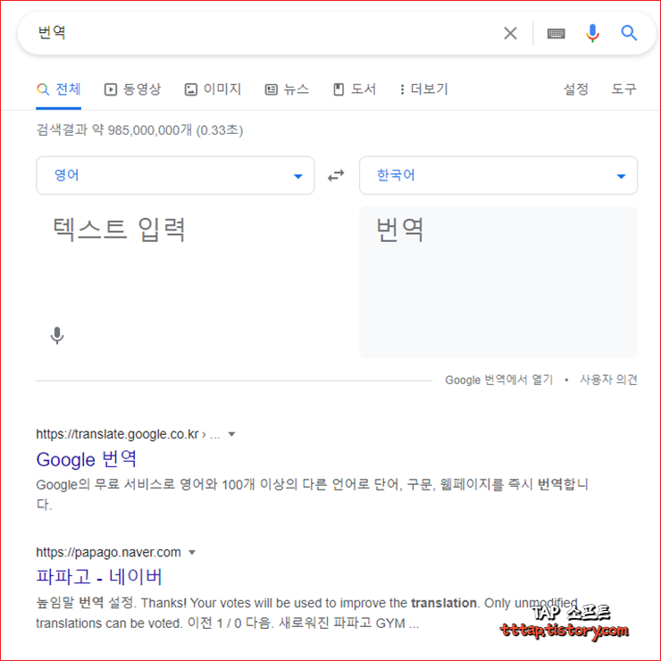Open the Google 번역에서 열기 link
This screenshot has height=661, width=661.
[498, 380]
